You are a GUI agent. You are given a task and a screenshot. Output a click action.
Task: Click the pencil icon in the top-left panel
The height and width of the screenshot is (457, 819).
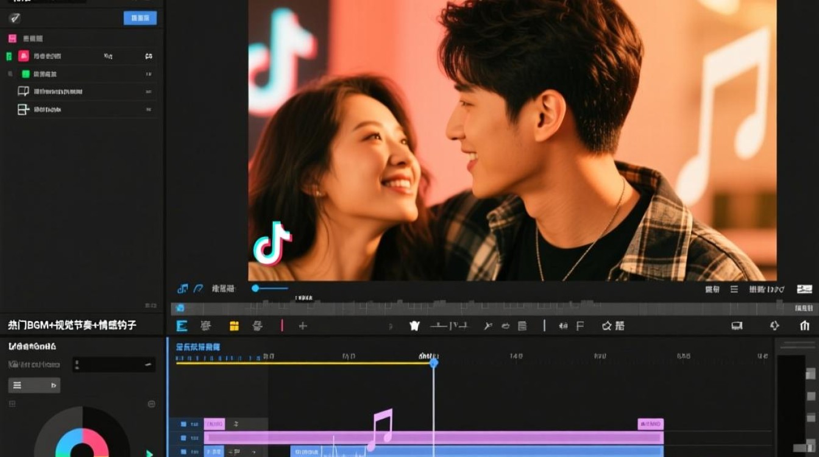click(x=15, y=18)
